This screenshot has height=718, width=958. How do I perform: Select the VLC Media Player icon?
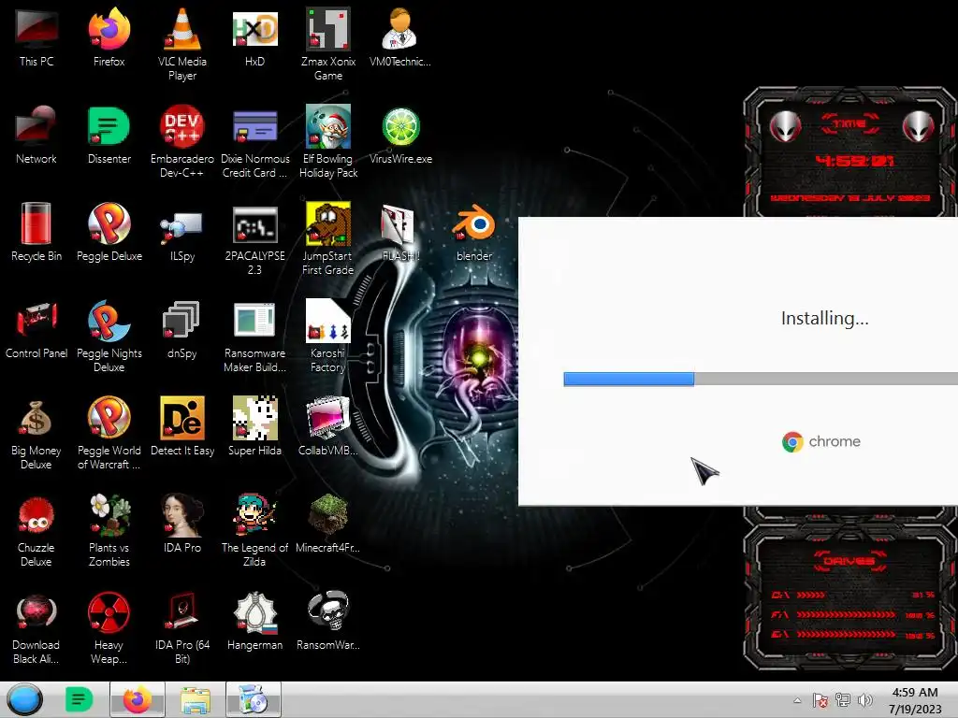[x=182, y=44]
